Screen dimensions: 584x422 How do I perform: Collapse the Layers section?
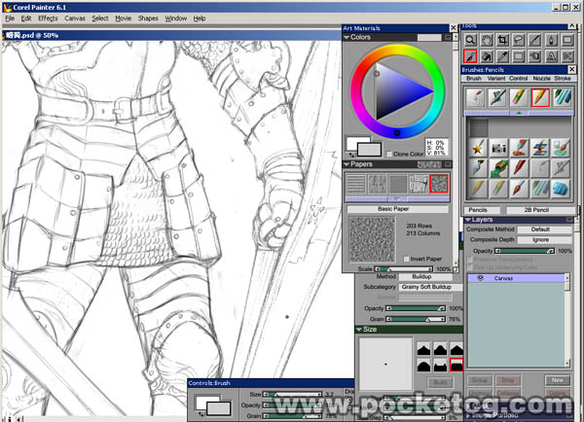[468, 220]
